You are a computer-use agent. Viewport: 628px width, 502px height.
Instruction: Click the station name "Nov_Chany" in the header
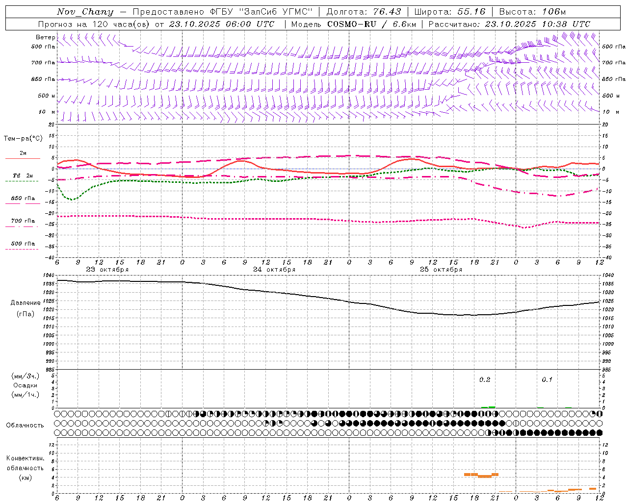click(85, 12)
